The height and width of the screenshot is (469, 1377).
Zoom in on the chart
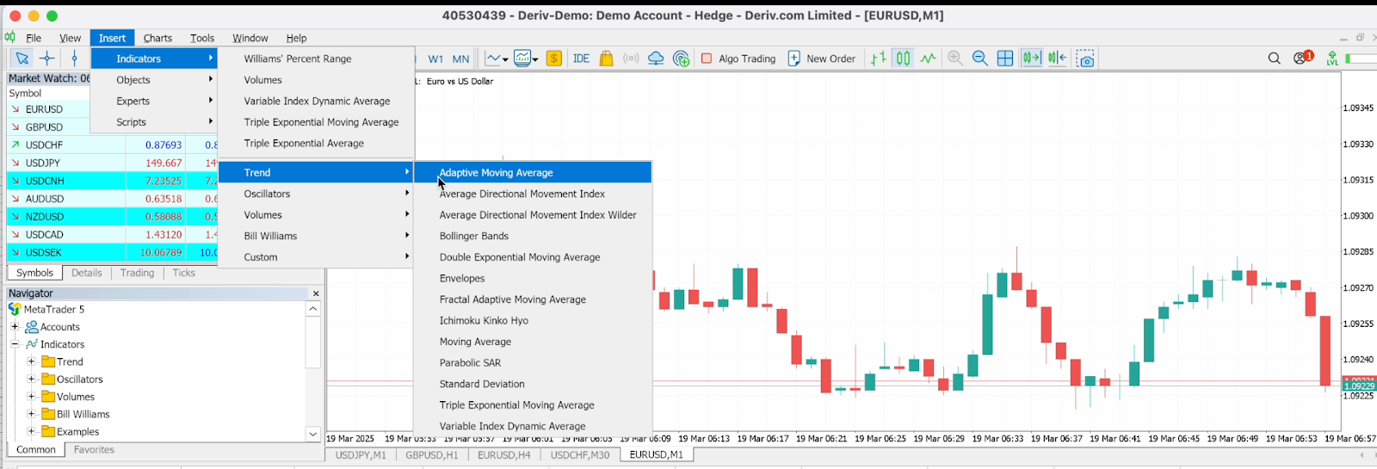click(954, 59)
